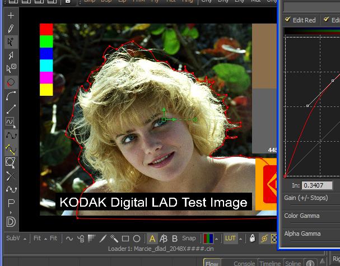The width and height of the screenshot is (340, 266).
Task: Show buffer A in the viewer
Action: coord(152,239)
